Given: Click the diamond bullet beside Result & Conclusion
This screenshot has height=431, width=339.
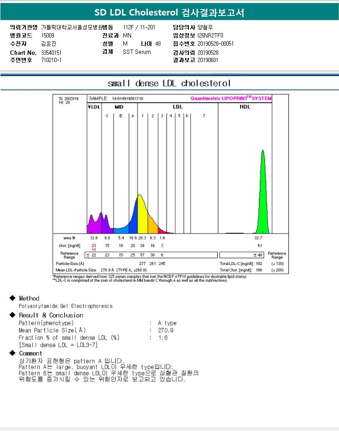Looking at the screenshot, I should (12, 315).
